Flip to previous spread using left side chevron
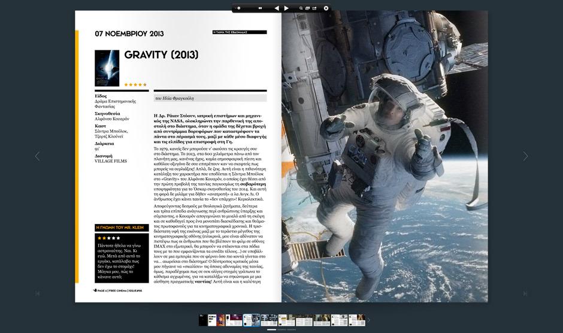Image resolution: width=563 pixels, height=333 pixels. (37, 156)
